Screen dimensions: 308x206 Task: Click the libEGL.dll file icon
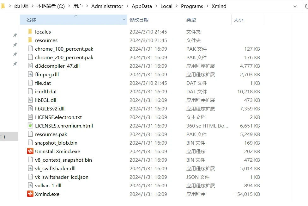pyautogui.click(x=30, y=100)
